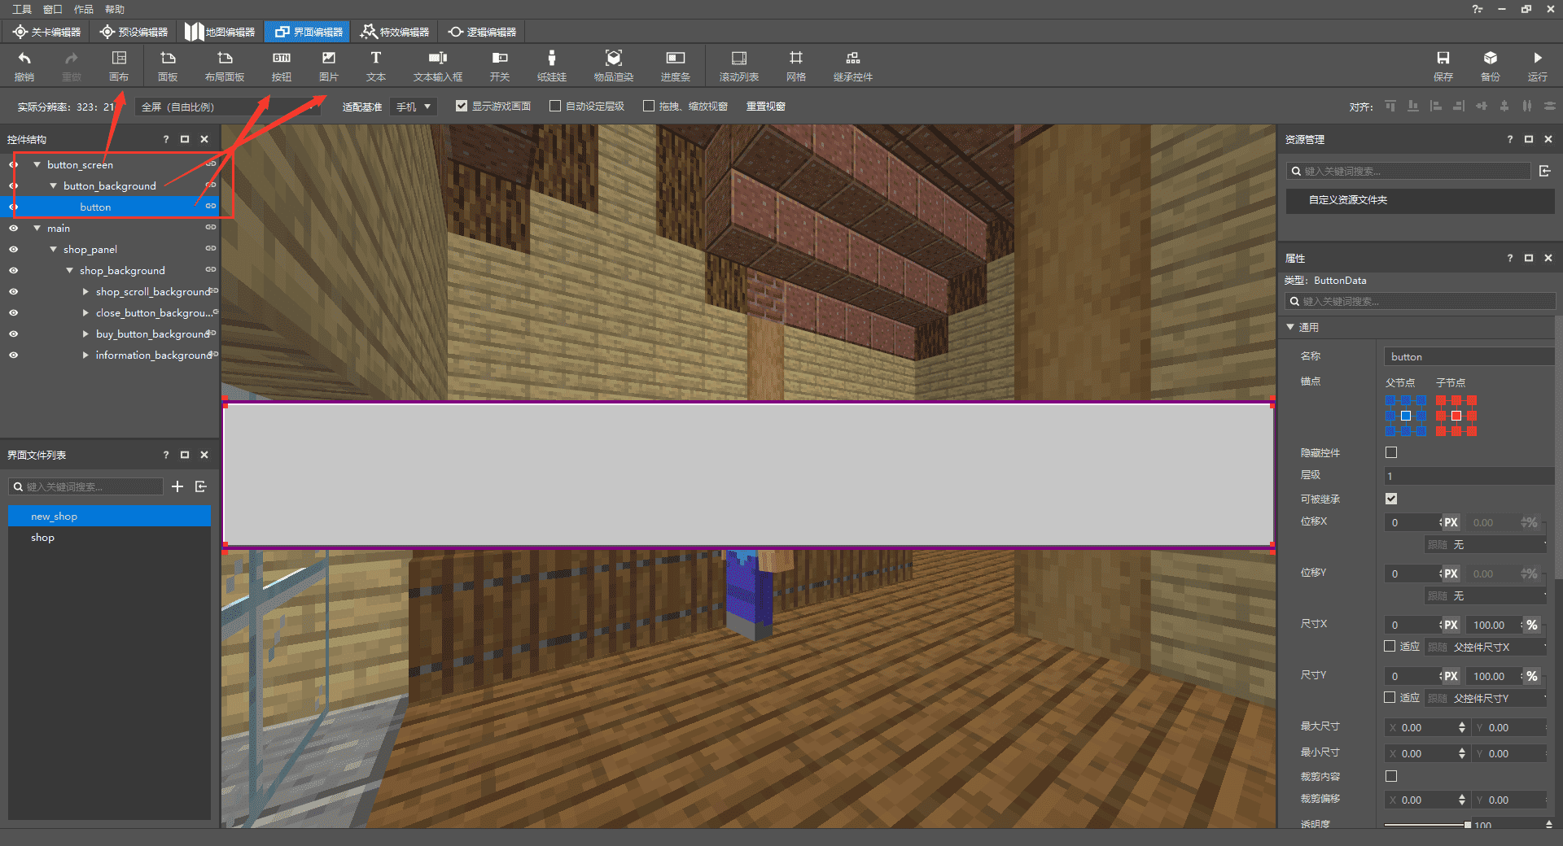
Task: Check the 裁剪内容 checkbox
Action: [x=1391, y=776]
